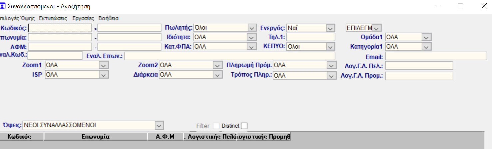Click the application icon in title bar

pyautogui.click(x=3, y=6)
